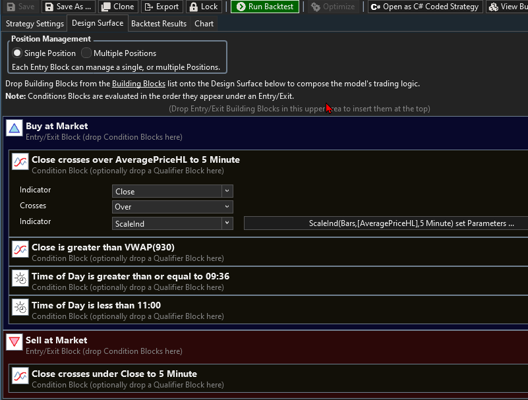Open the first Indicator dropdown showing Close
Image resolution: width=528 pixels, height=400 pixels.
click(172, 191)
